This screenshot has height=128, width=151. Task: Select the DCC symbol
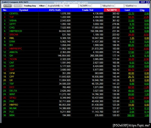pos(12,87)
